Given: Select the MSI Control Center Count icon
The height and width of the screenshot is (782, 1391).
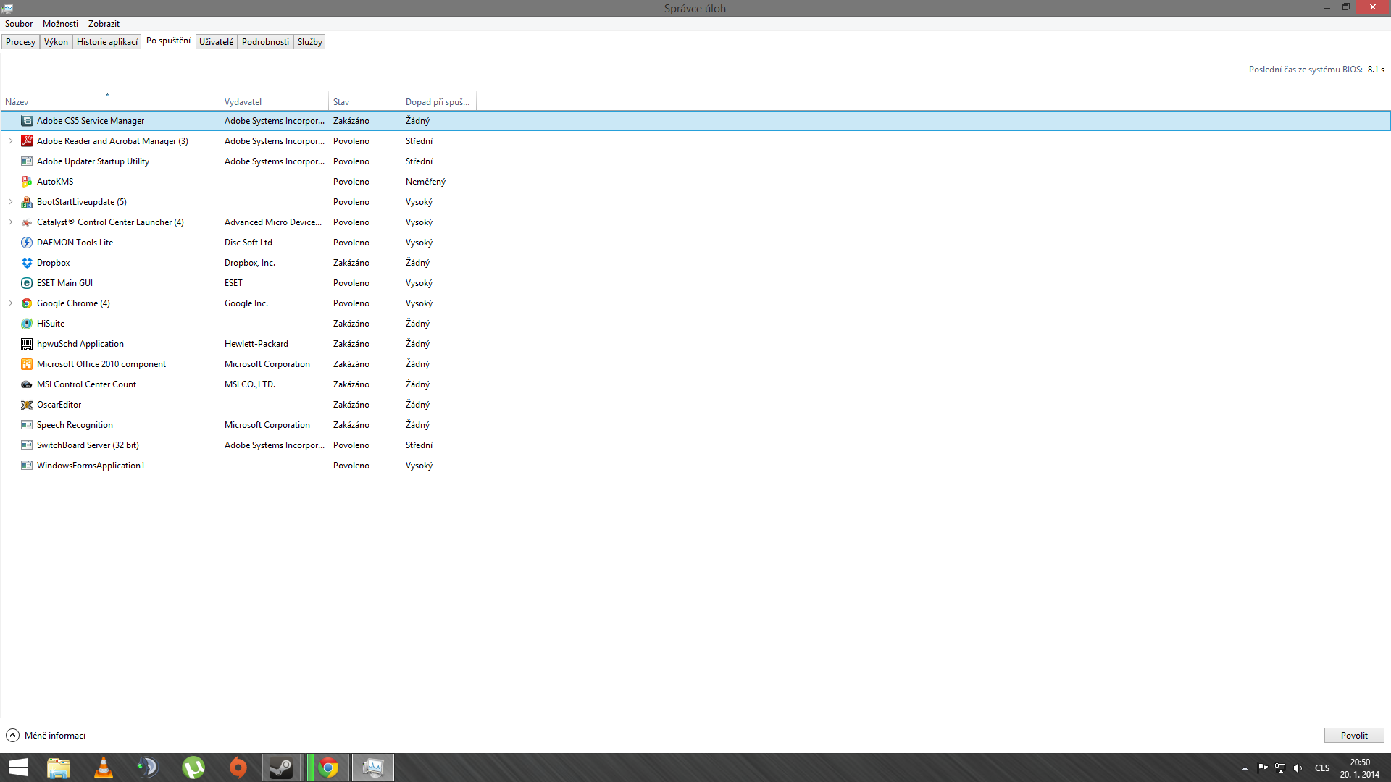Looking at the screenshot, I should 27,384.
